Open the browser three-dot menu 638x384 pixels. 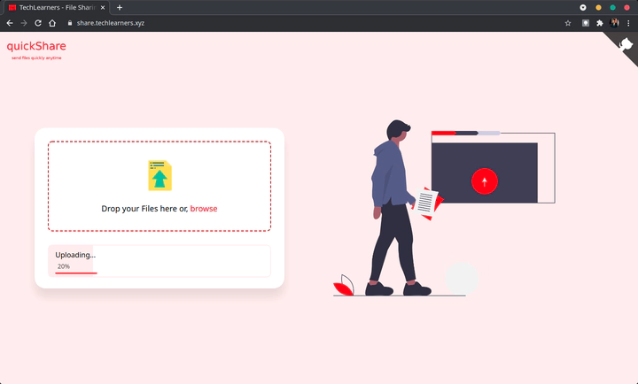(x=628, y=23)
